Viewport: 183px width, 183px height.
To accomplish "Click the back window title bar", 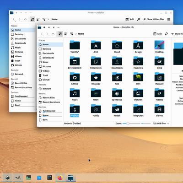I will [96, 13].
